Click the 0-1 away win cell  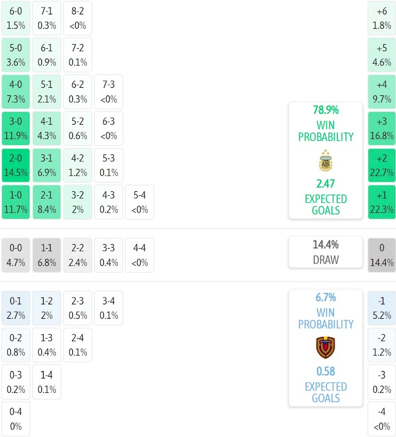coord(15,308)
